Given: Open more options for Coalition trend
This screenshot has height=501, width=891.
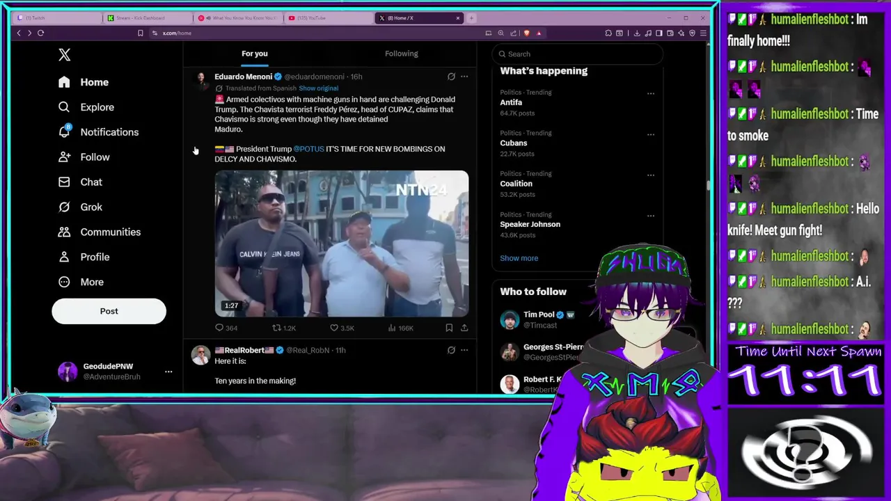Looking at the screenshot, I should pos(650,175).
